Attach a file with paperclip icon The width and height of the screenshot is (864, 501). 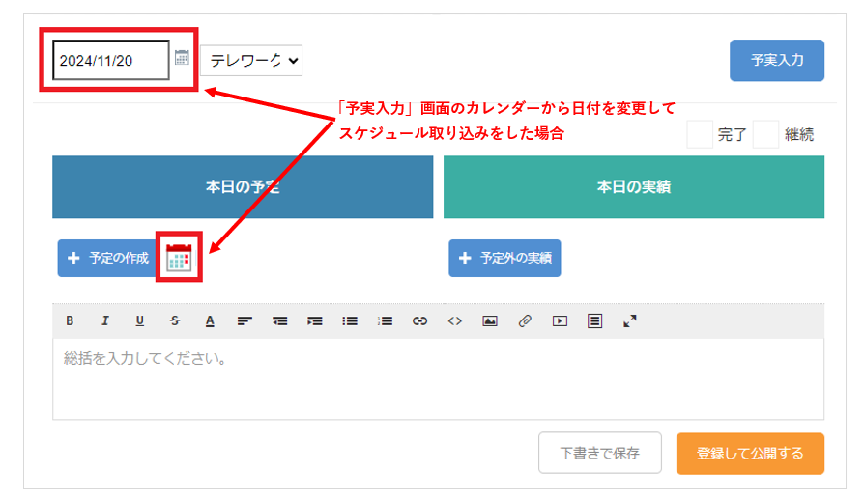click(x=525, y=321)
